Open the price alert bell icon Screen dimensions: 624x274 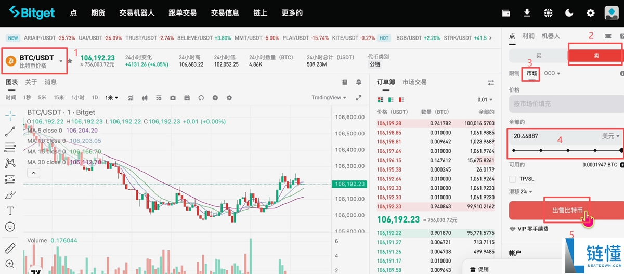coord(359,82)
